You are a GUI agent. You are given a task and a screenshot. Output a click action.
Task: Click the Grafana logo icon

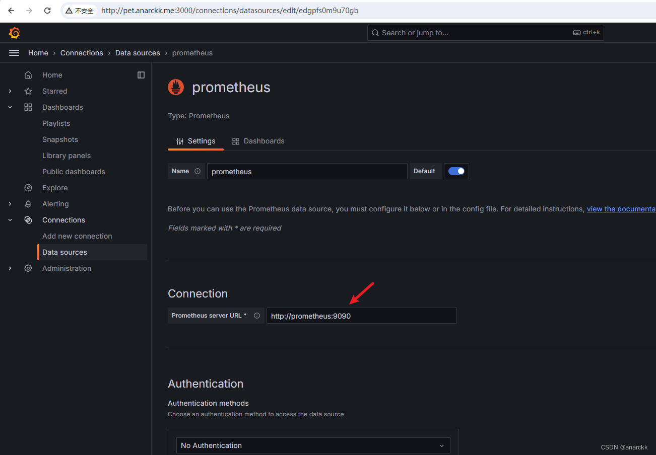click(14, 33)
